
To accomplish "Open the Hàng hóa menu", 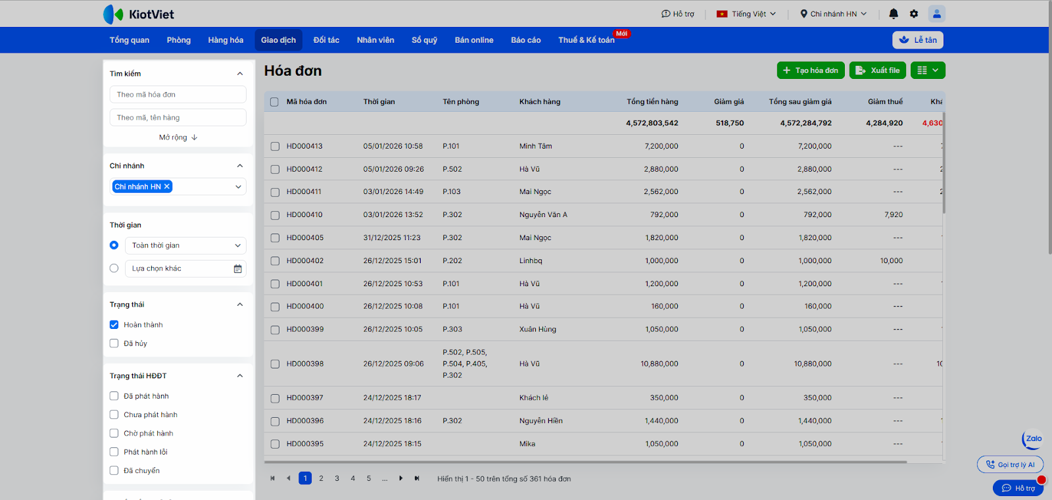I will tap(226, 40).
